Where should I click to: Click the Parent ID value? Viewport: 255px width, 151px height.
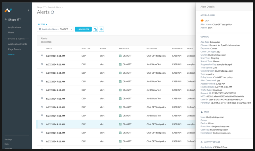point(231,103)
